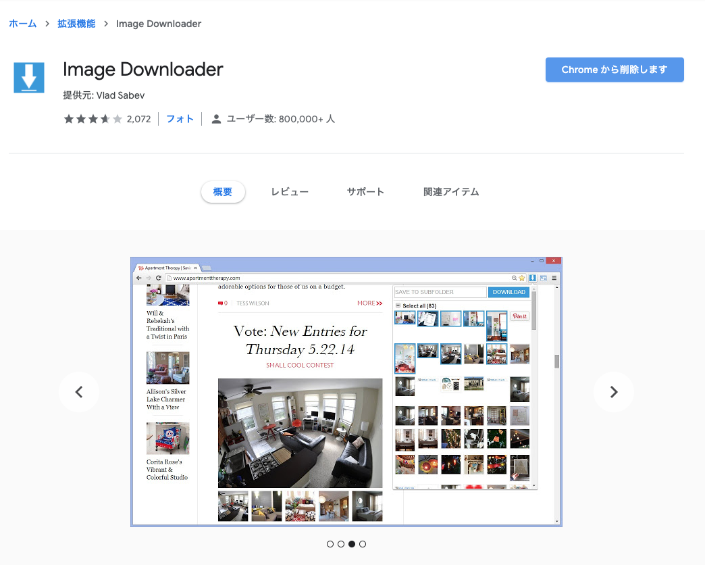Show next screenshot with right arrow

point(614,392)
